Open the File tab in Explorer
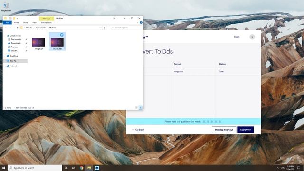This screenshot has width=304, height=171. (7, 23)
